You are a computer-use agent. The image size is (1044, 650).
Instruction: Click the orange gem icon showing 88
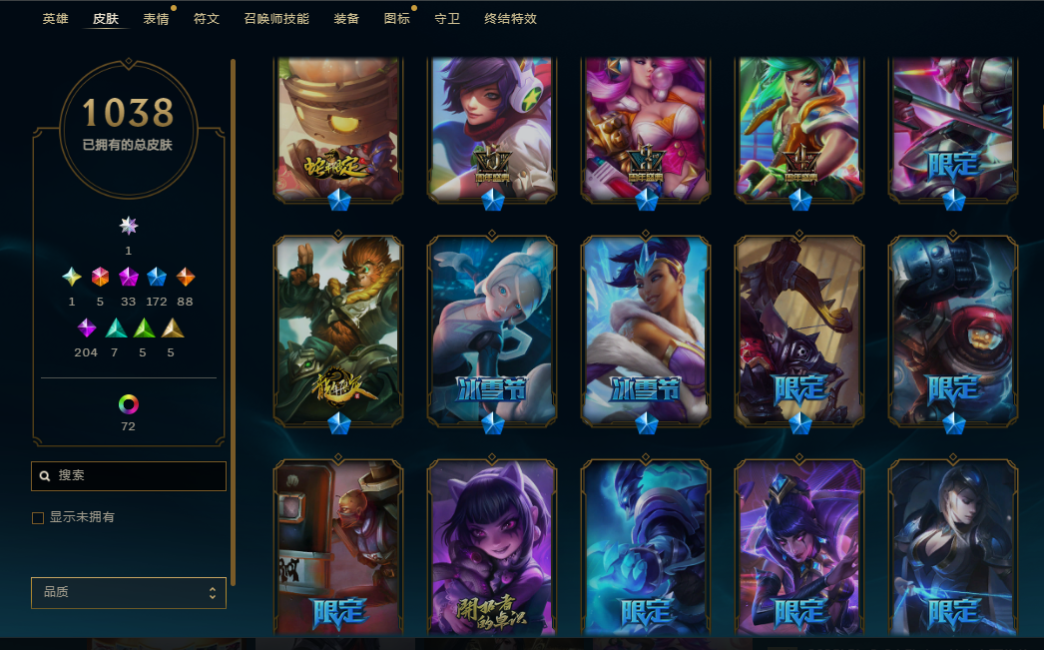pos(185,277)
